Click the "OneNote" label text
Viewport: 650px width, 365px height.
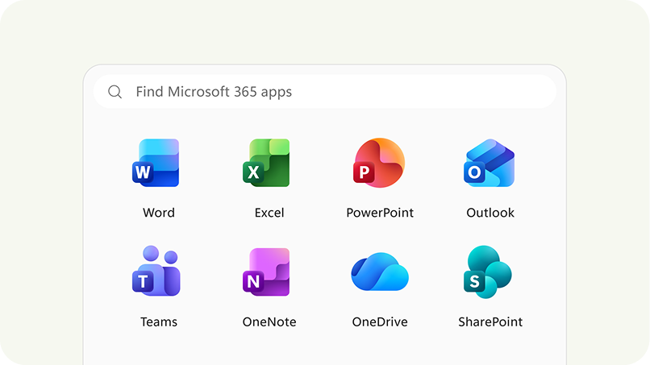269,322
